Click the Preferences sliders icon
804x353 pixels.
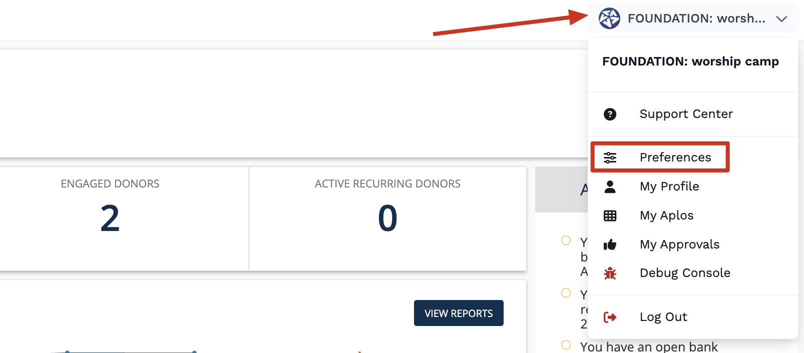pos(610,157)
